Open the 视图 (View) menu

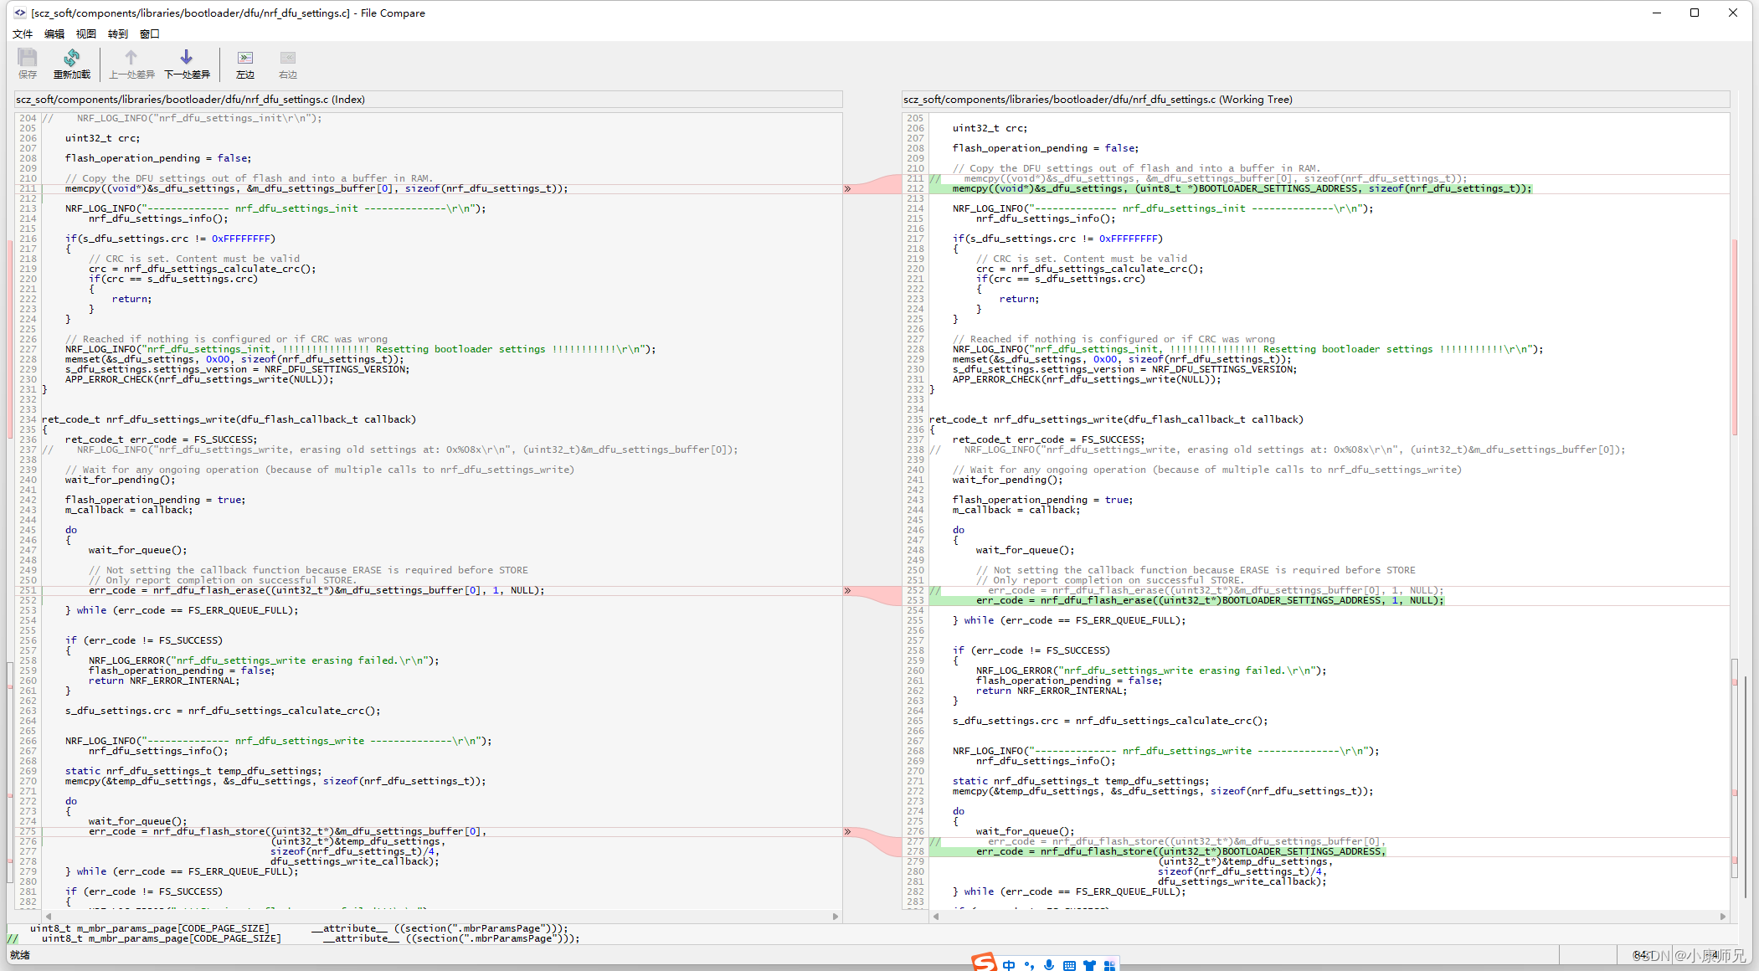pyautogui.click(x=86, y=34)
